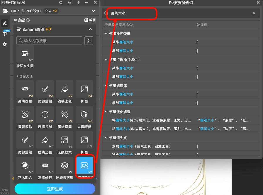Image resolution: width=263 pixels, height=195 pixels.
Task: Click the 立即生成 generate button
Action: click(55, 189)
